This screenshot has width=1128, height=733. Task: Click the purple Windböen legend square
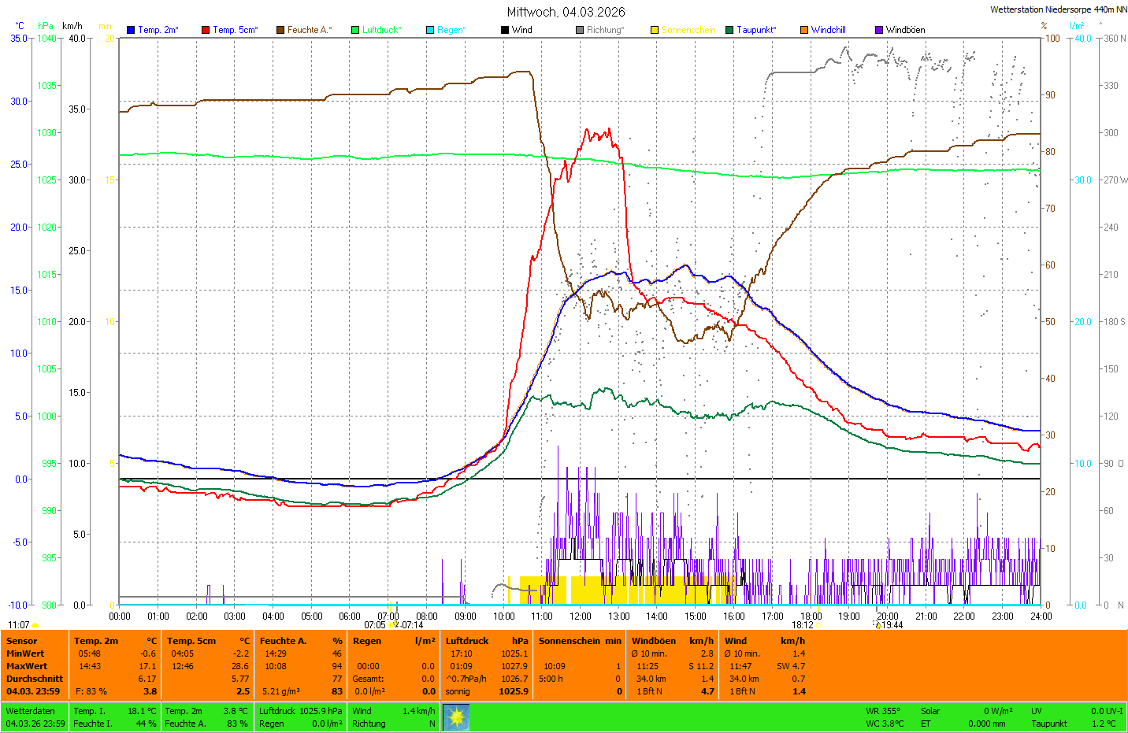(x=879, y=30)
